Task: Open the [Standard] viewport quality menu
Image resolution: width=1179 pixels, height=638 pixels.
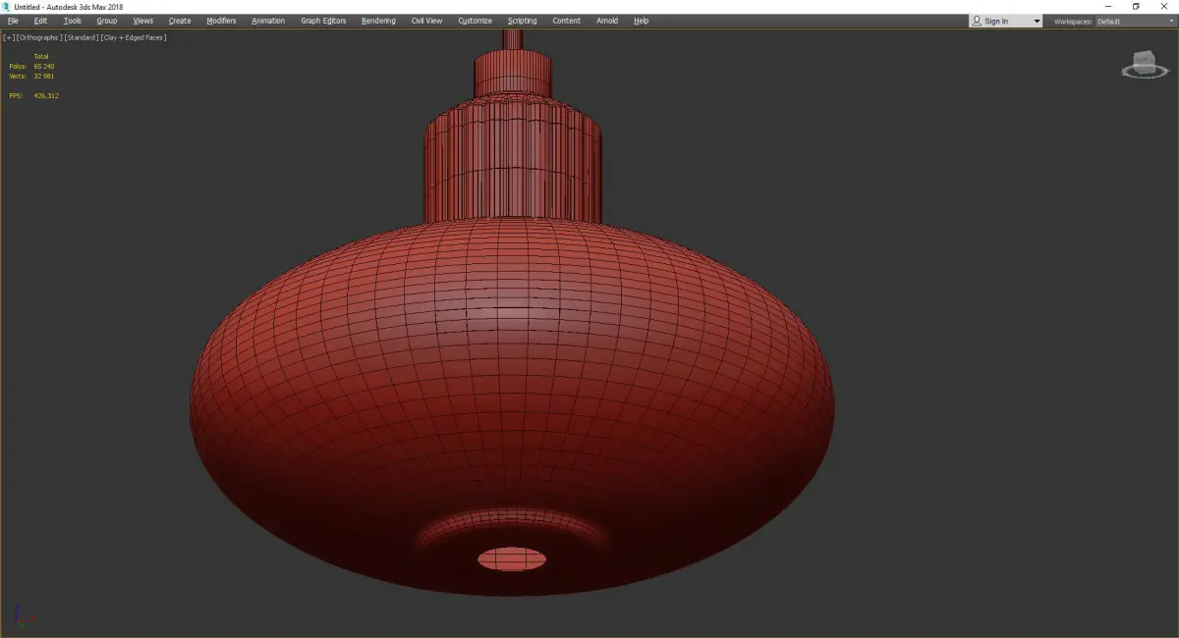Action: coord(81,37)
